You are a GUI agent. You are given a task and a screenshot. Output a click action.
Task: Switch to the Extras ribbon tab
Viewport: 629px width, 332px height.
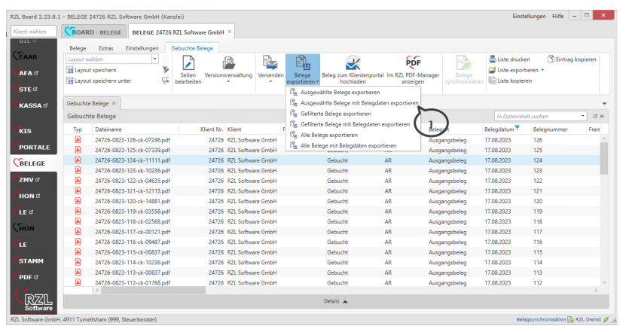[x=105, y=47]
